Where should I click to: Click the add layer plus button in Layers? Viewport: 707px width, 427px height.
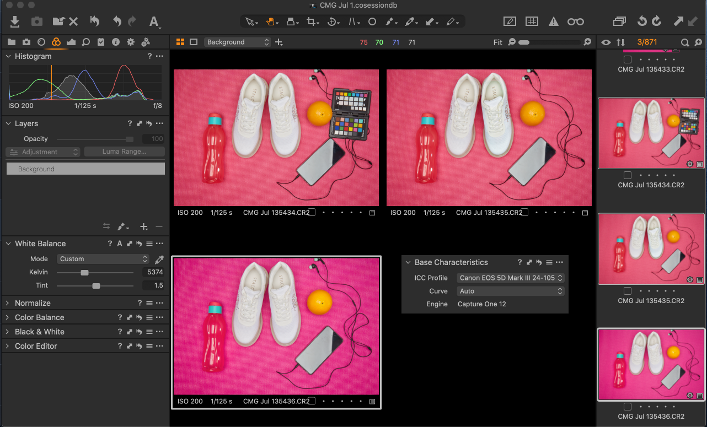pyautogui.click(x=144, y=226)
